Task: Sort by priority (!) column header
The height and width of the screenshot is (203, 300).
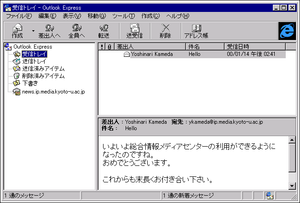Action: 102,47
